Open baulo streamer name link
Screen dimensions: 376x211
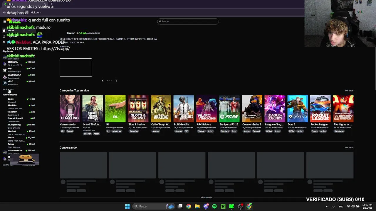point(71,33)
